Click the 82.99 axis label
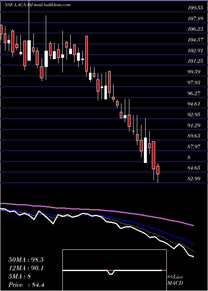Screen dimensions: 208x291 pyautogui.click(x=194, y=178)
